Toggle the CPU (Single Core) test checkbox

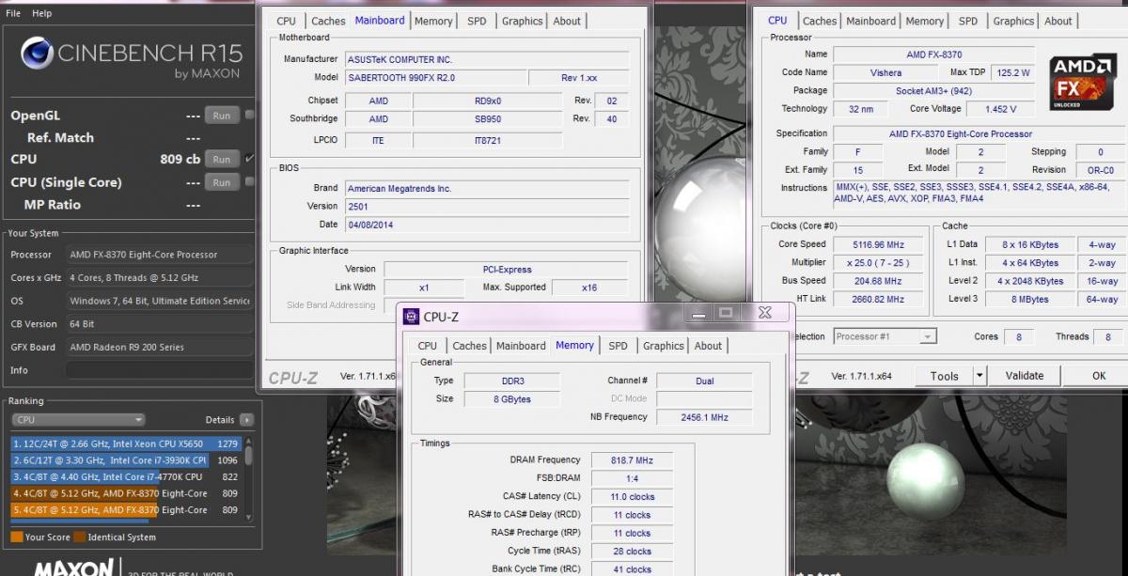point(249,181)
